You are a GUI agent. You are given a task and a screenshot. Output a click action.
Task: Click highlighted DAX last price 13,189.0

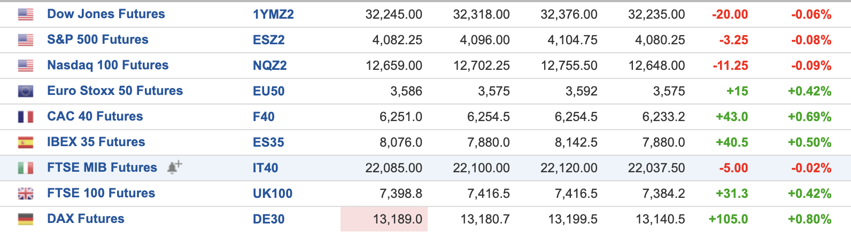384,219
